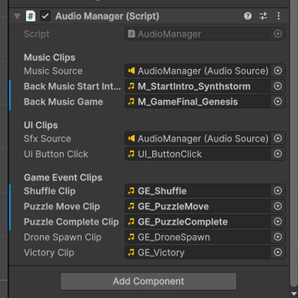Click the scrollbar down arrow
Viewport: 298px width, 298px height.
pyautogui.click(x=294, y=294)
